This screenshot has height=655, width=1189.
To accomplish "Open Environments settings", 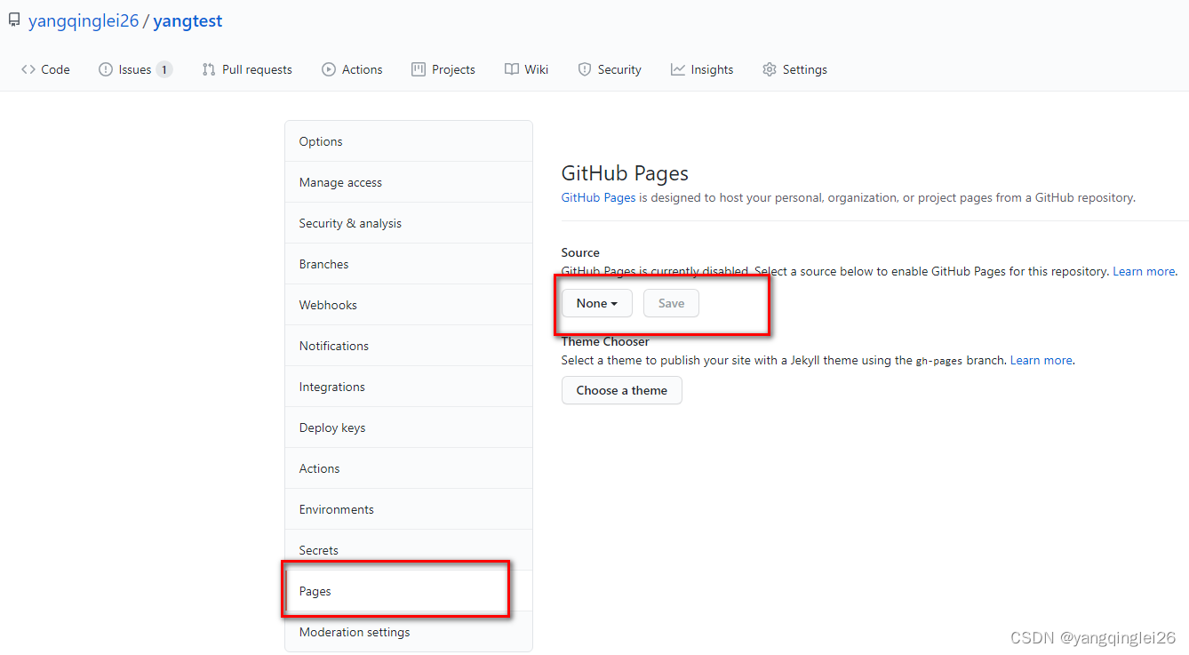I will 409,509.
